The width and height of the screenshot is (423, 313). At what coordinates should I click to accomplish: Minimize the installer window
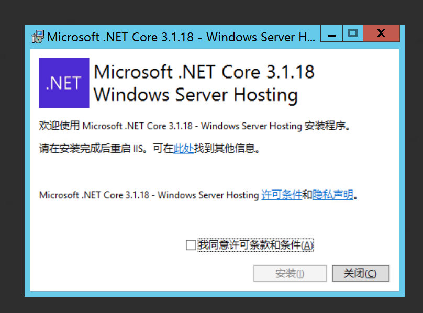pyautogui.click(x=331, y=33)
